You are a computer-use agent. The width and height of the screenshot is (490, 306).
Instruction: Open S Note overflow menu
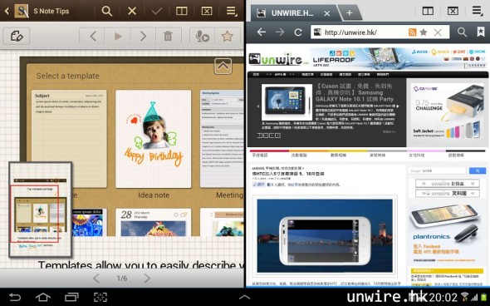pos(231,12)
